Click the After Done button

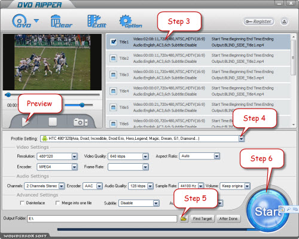(x=228, y=219)
